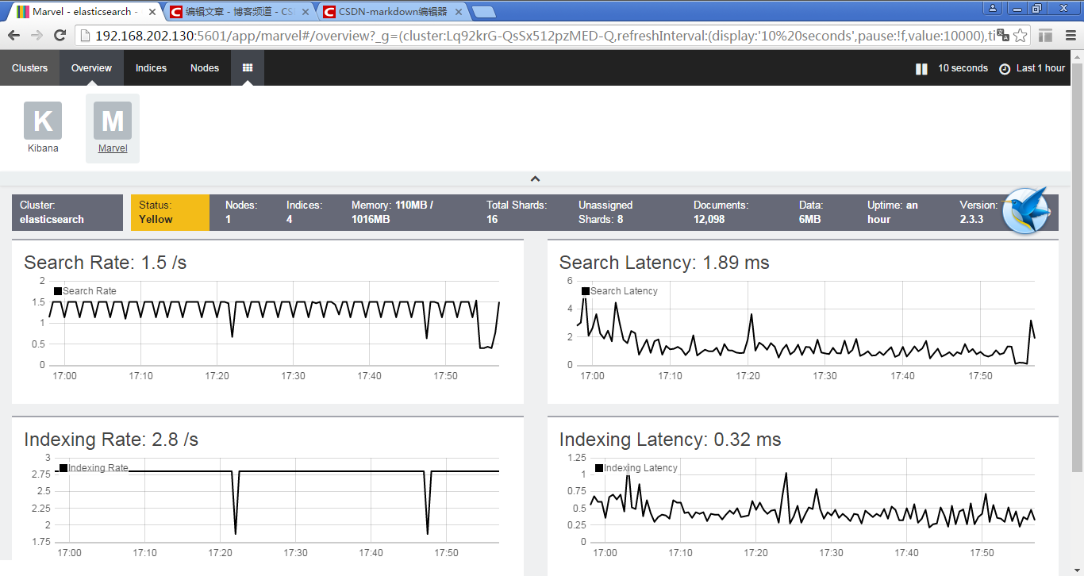Click the Indexing Rate: 2.8 /s heading

[x=111, y=440]
